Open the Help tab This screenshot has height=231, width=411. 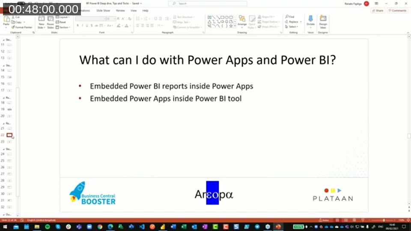pyautogui.click(x=145, y=10)
